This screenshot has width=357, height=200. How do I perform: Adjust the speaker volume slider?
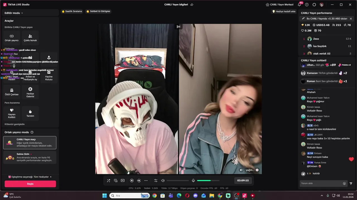[x=178, y=181]
